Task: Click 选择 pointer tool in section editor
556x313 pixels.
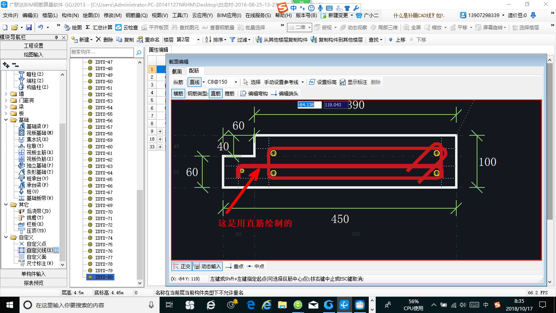Action: pyautogui.click(x=252, y=82)
